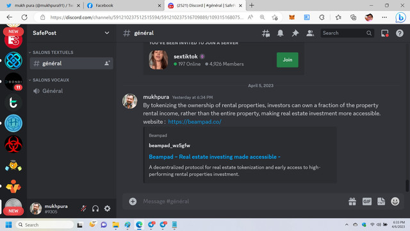Open browser Collections icon

point(353,17)
